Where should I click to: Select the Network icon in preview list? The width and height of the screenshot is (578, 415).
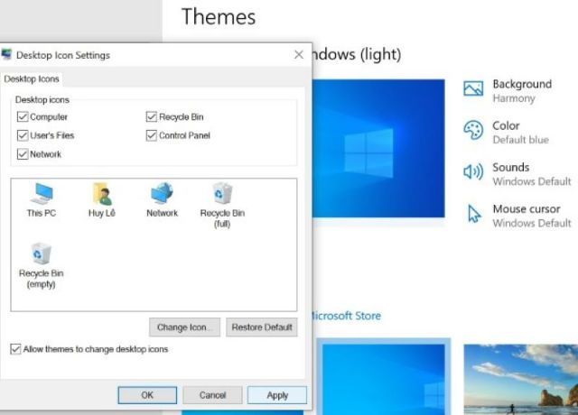click(x=162, y=199)
